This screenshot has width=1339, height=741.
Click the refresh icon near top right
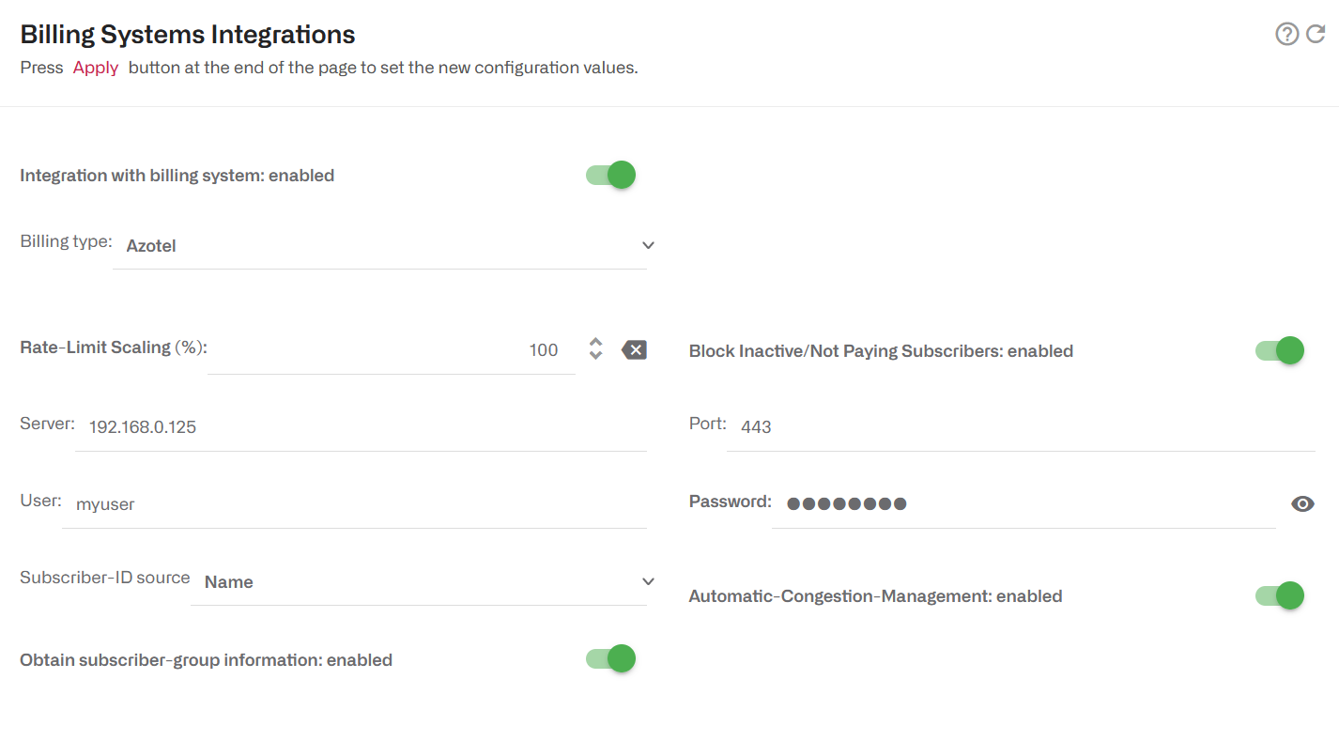pos(1316,34)
